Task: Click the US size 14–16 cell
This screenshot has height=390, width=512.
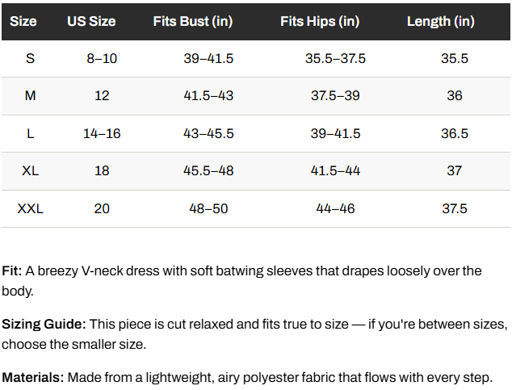Action: tap(102, 134)
